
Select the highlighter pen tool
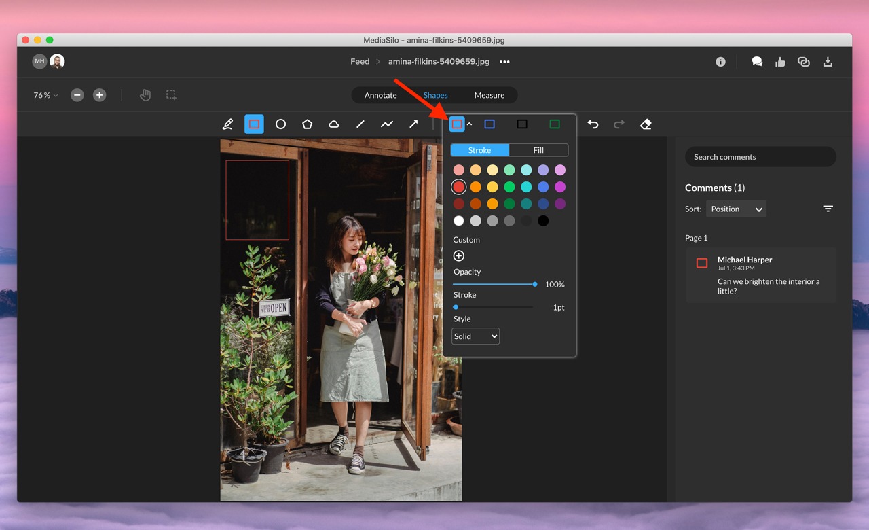(227, 124)
